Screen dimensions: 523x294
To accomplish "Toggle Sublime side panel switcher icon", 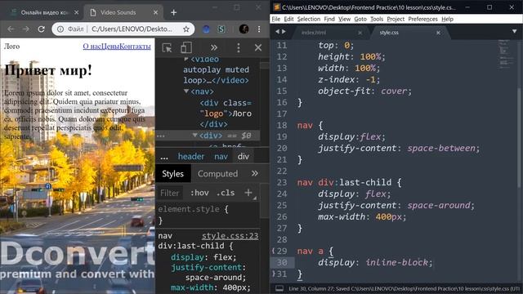I will click(279, 288).
